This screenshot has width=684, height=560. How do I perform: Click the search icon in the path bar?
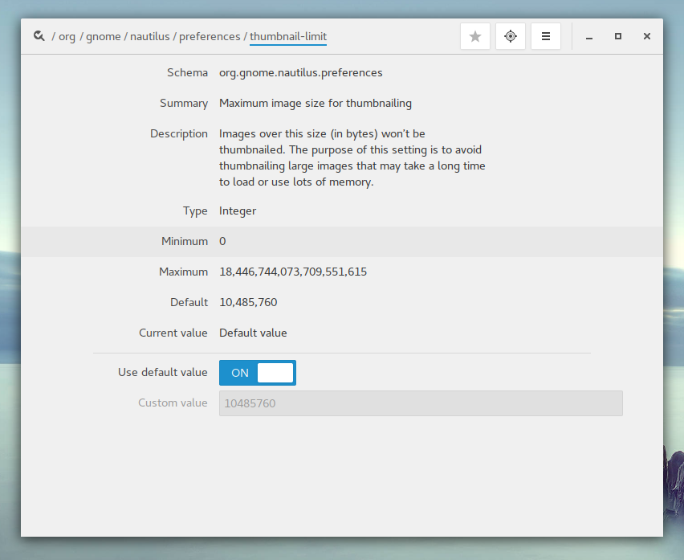(x=39, y=36)
